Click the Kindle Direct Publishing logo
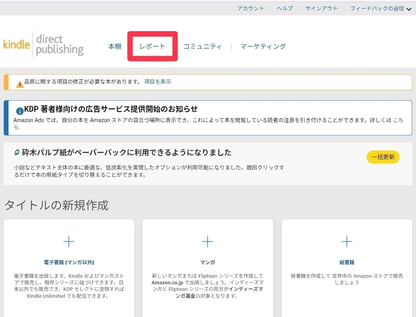This screenshot has height=317, width=416. coord(43,45)
